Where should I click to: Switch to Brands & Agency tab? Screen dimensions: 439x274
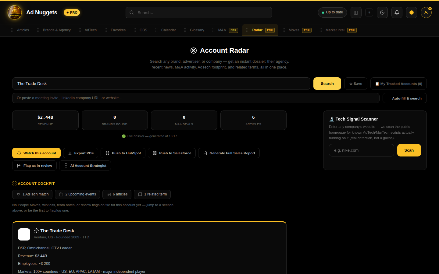coord(57,30)
